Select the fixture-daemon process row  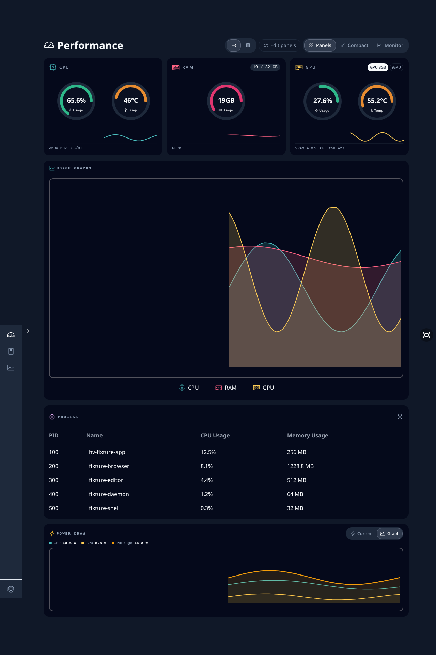pyautogui.click(x=226, y=494)
